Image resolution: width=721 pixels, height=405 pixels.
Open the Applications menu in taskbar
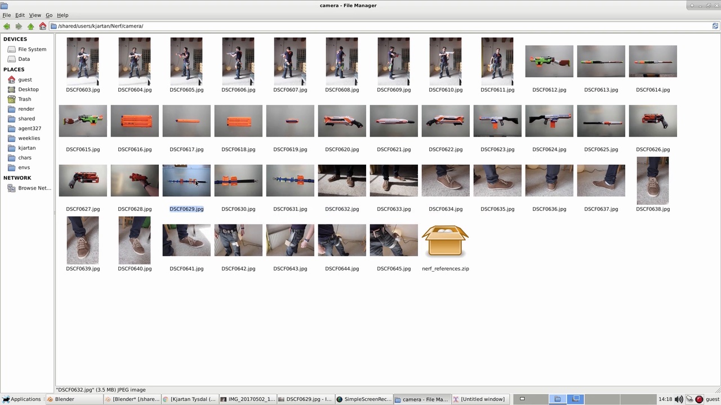click(22, 399)
